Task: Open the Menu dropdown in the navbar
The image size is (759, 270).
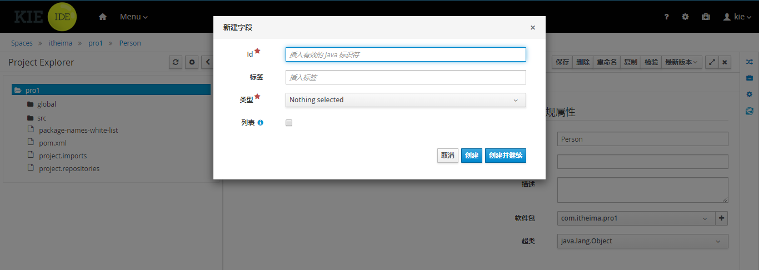Action: 134,17
